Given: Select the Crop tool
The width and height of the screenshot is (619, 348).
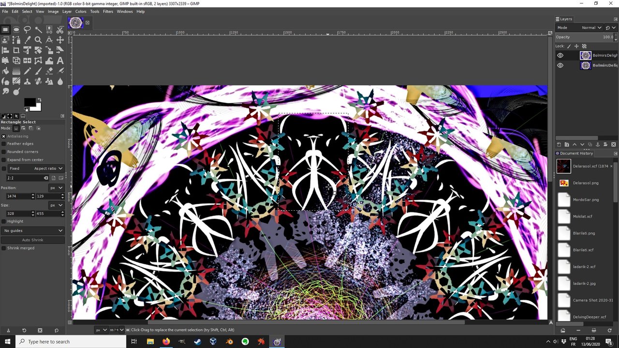Looking at the screenshot, I should point(16,50).
